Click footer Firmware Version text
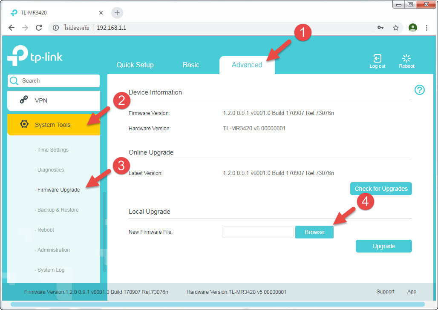Image resolution: width=438 pixels, height=310 pixels. (96, 292)
